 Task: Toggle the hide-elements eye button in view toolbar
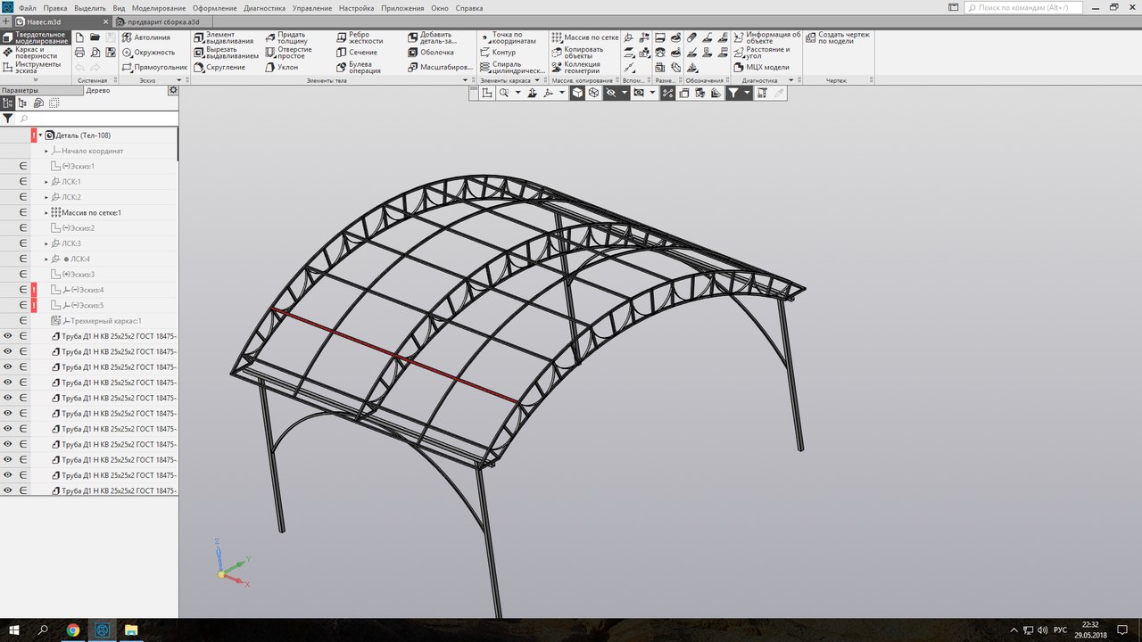coord(611,92)
